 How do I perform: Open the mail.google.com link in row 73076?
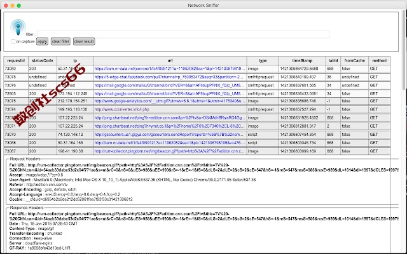click(169, 85)
